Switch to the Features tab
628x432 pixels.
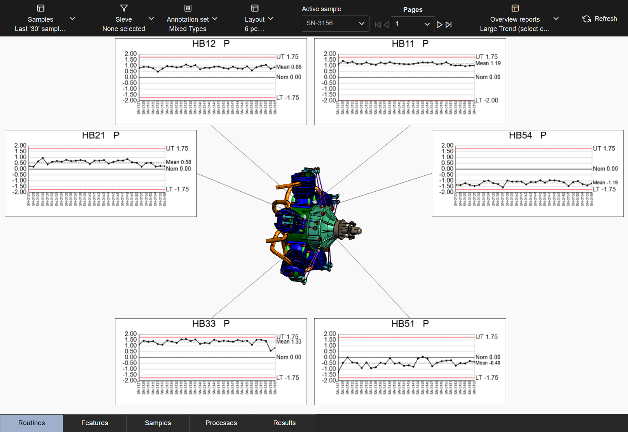click(95, 423)
